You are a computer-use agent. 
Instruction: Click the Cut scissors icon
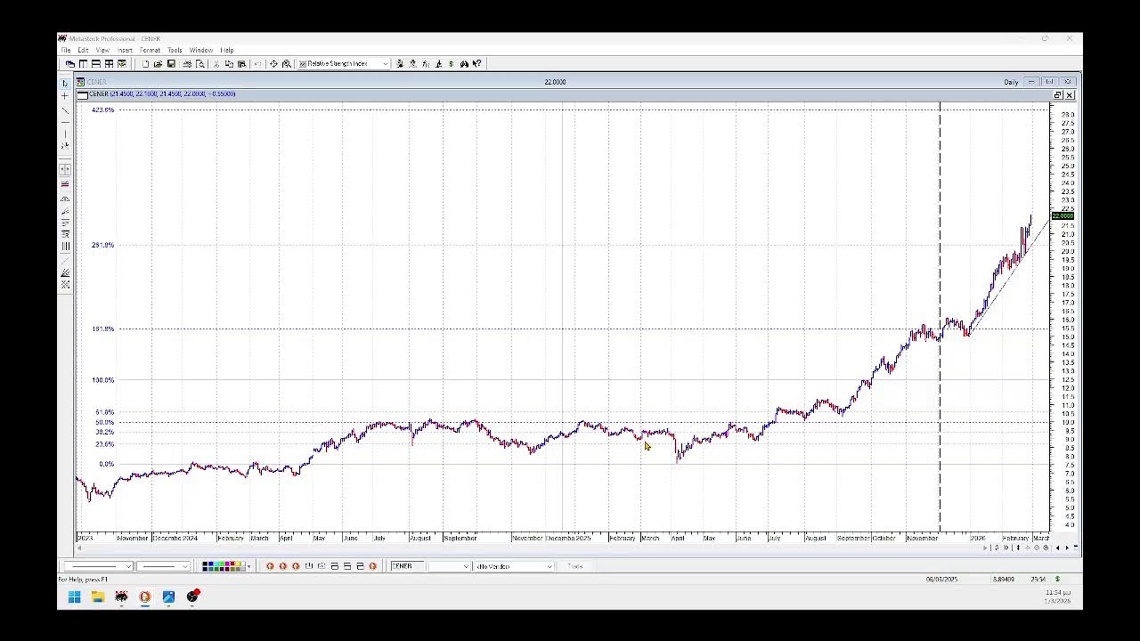pos(216,64)
